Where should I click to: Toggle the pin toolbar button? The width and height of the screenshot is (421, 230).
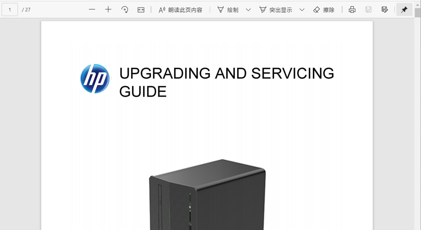pyautogui.click(x=404, y=10)
